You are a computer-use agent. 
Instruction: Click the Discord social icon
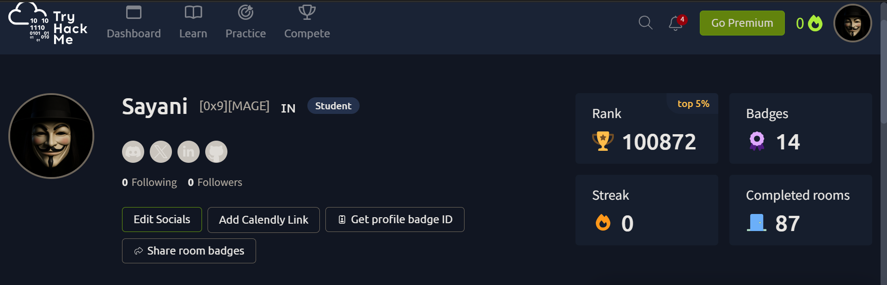133,151
